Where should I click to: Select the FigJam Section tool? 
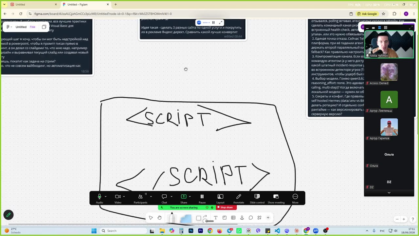225,218
